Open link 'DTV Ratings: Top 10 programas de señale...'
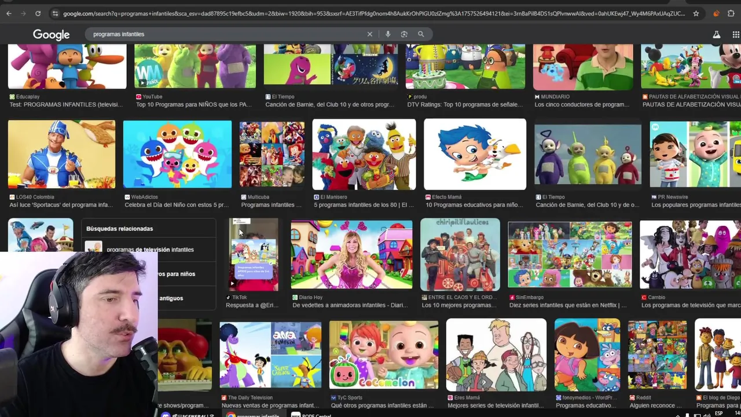 tap(465, 105)
